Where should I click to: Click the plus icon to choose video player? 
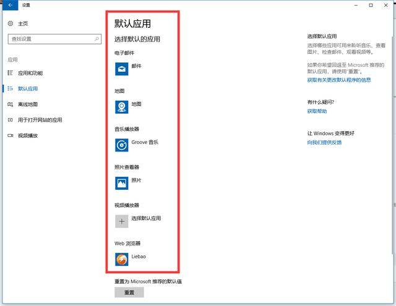121,221
